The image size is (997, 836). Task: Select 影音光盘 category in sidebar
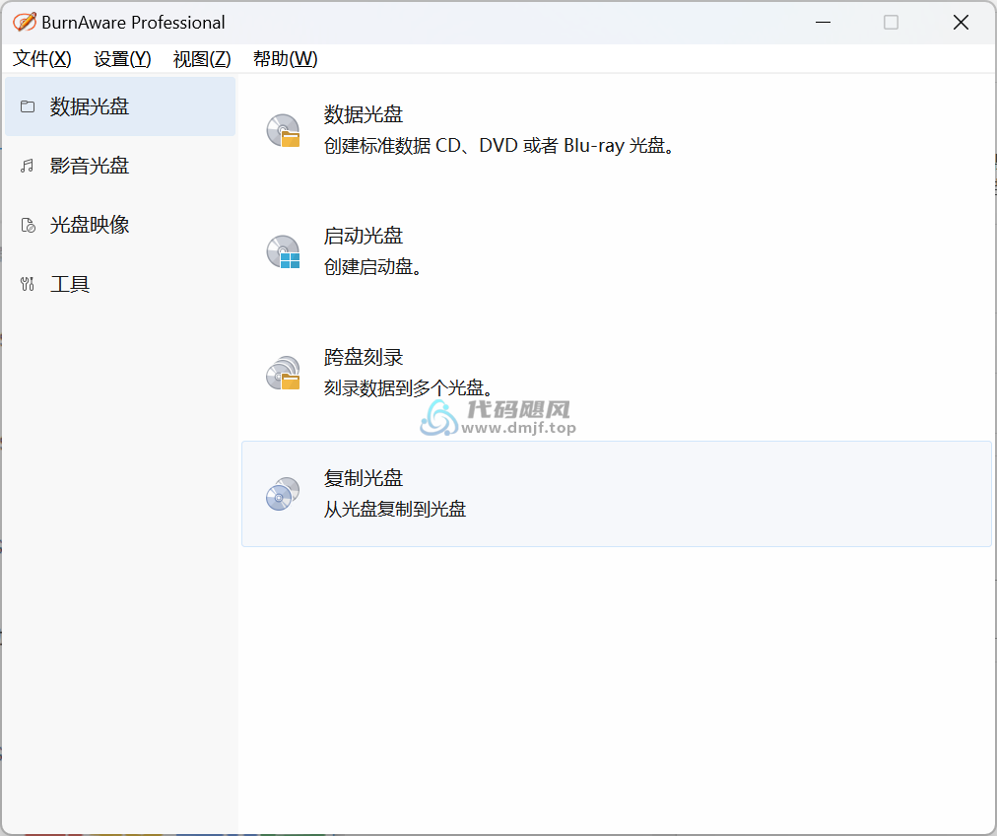[x=120, y=166]
